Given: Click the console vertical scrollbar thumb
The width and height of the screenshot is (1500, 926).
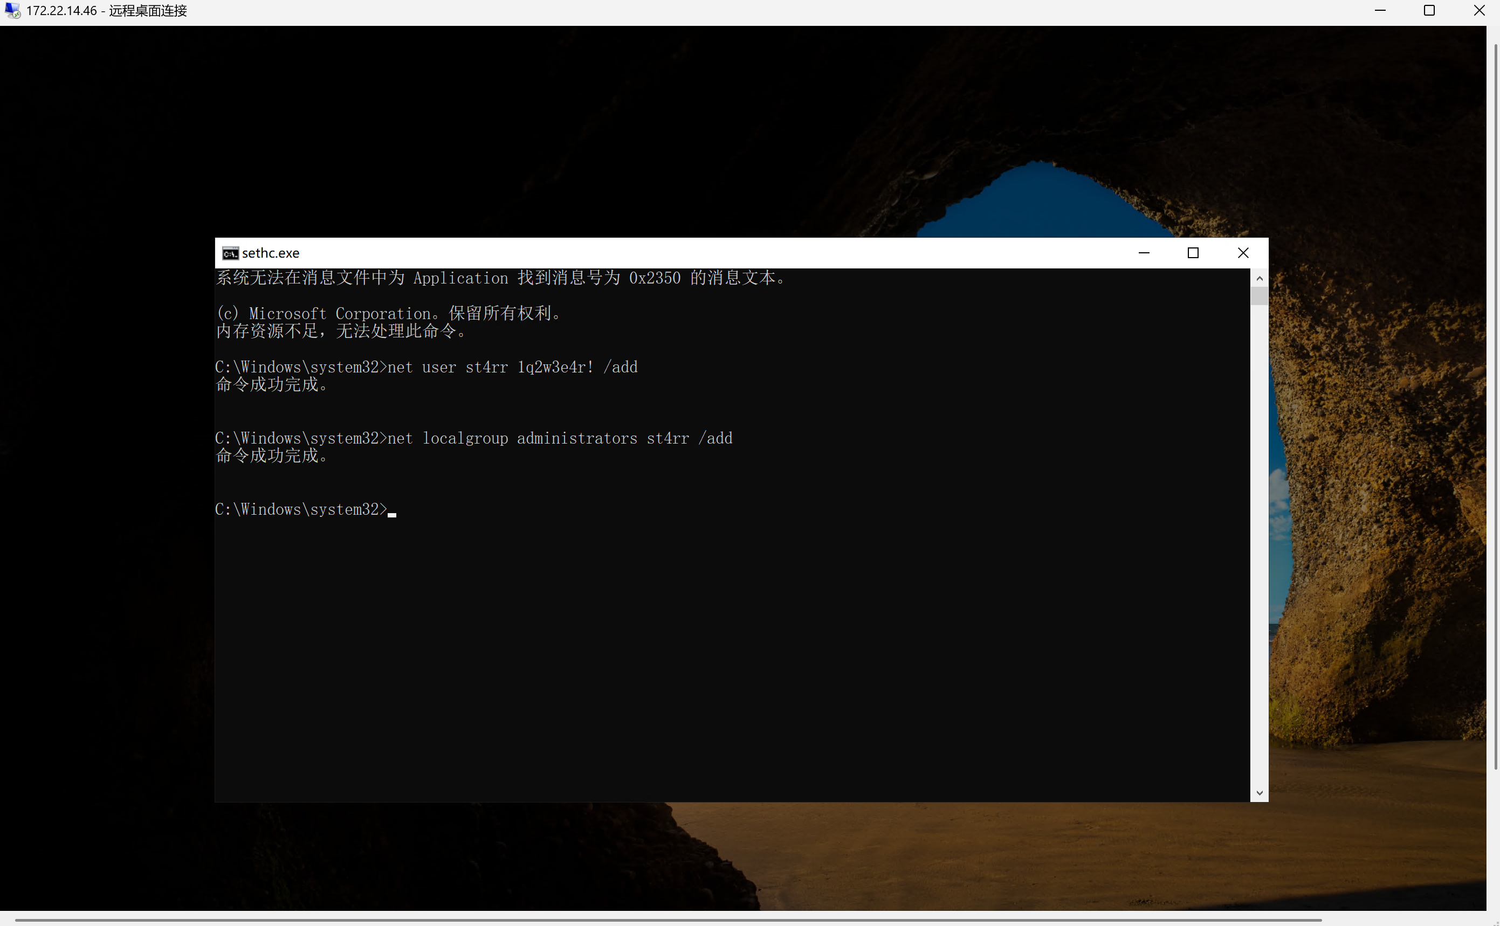Looking at the screenshot, I should click(x=1260, y=296).
